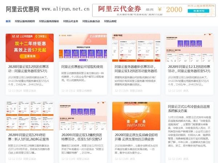Switch to the 阿里云优惠活动 nav item
This screenshot has width=218, height=163.
click(91, 21)
